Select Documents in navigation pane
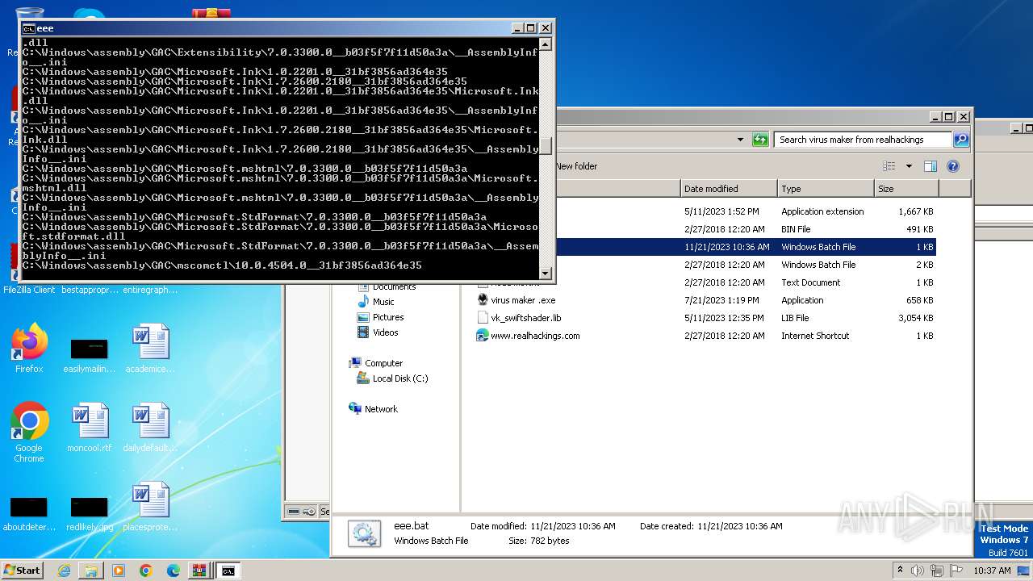The width and height of the screenshot is (1033, 581). 394,287
